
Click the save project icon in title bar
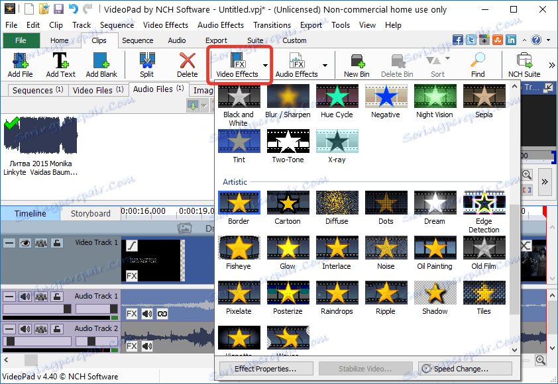tap(58, 9)
